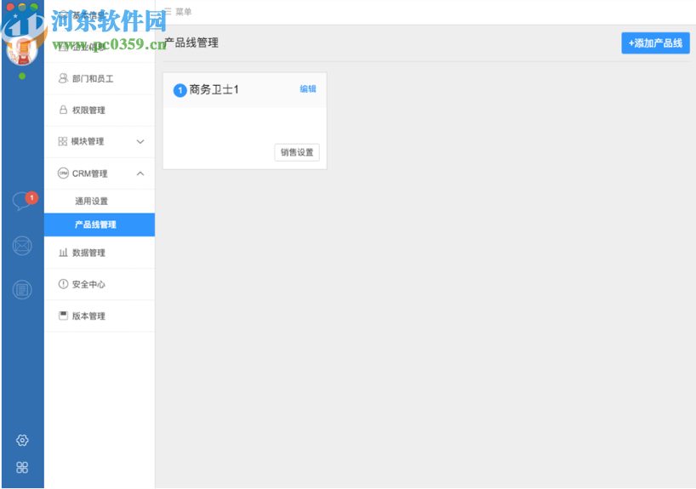Click the red notification badge on chat icon
The height and width of the screenshot is (489, 696).
(31, 197)
